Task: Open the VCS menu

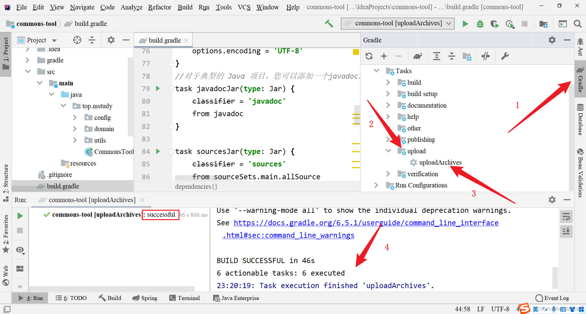Action: pos(244,7)
